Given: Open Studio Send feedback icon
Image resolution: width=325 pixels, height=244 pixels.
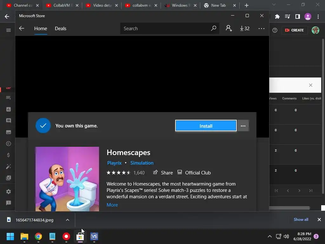Looking at the screenshot, I should 9,203.
